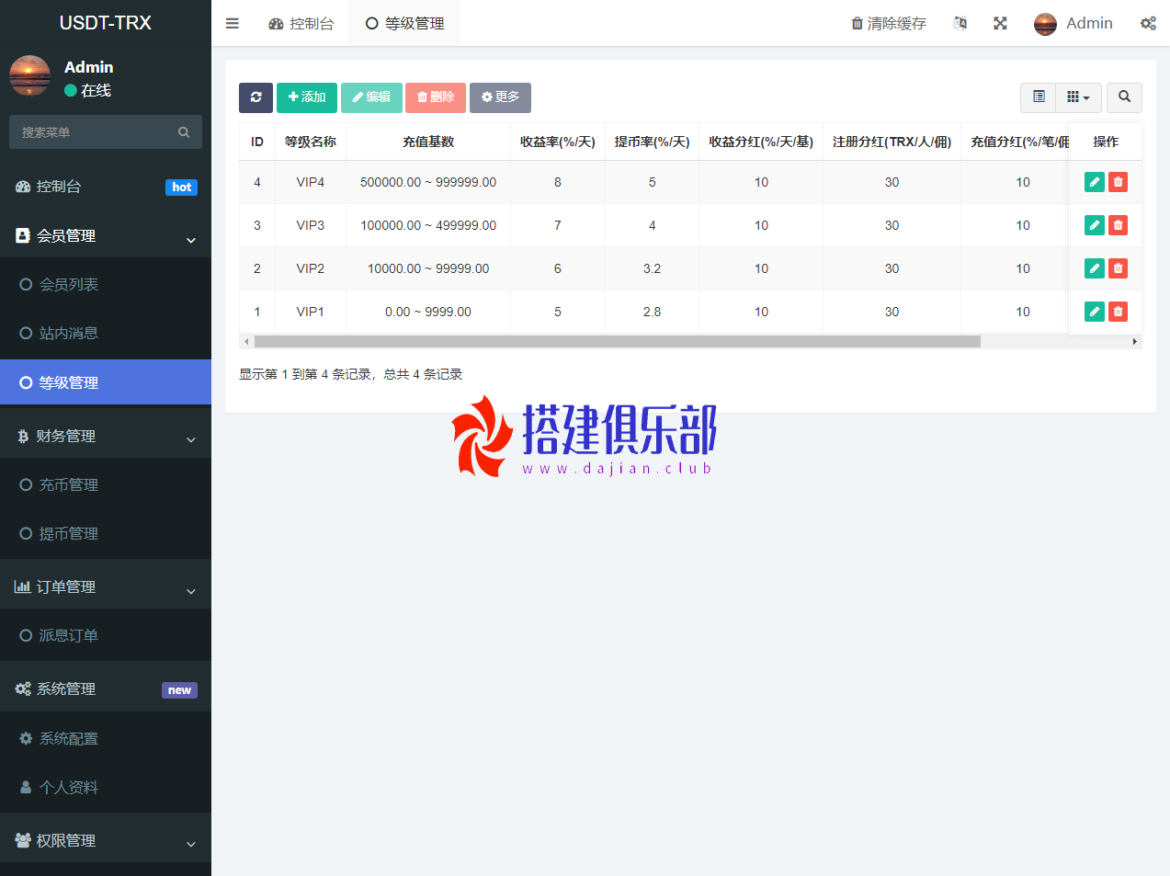Click 收益率(%/天) column header
Image resolution: width=1170 pixels, height=876 pixels.
coord(558,142)
